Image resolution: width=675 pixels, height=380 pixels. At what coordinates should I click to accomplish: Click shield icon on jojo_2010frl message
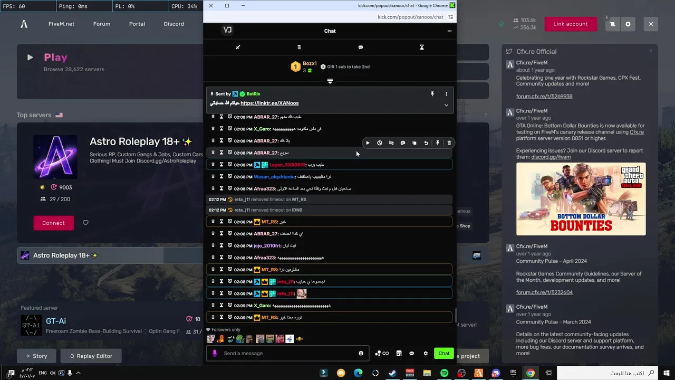point(230,245)
